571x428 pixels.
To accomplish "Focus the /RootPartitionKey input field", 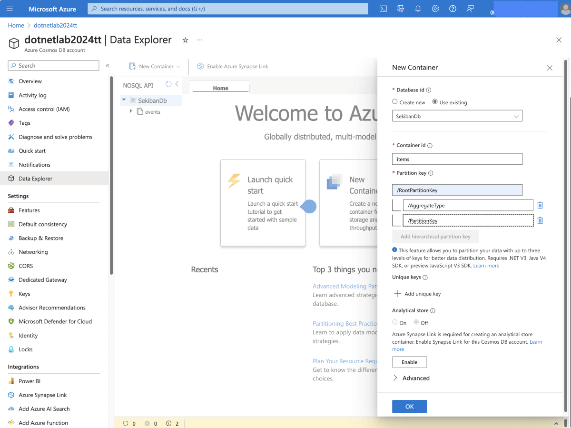I will 457,190.
